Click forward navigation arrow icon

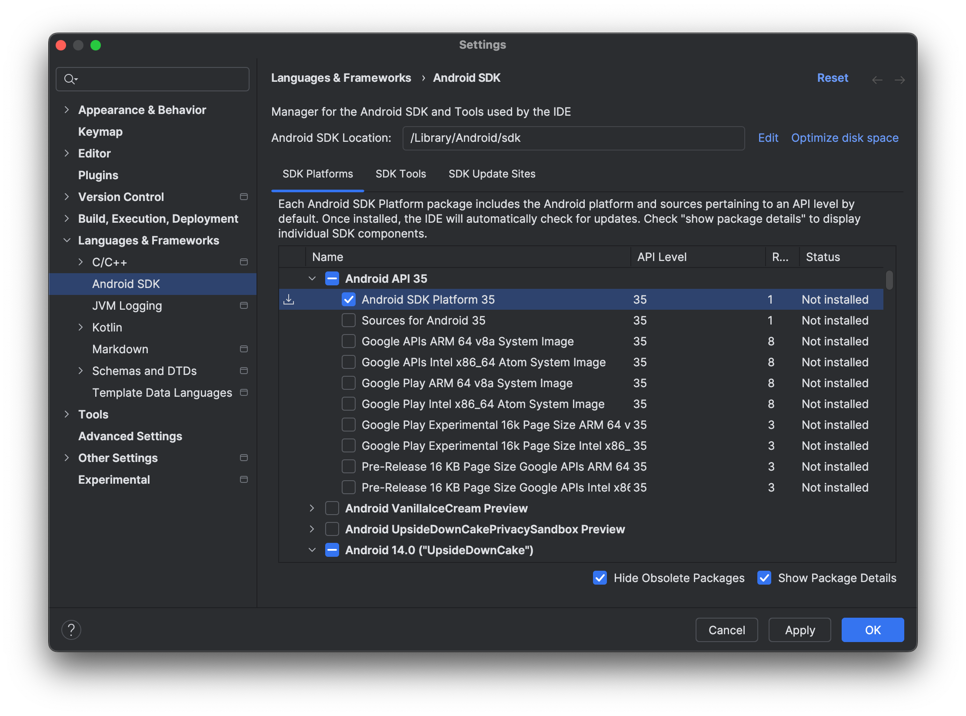(x=900, y=78)
